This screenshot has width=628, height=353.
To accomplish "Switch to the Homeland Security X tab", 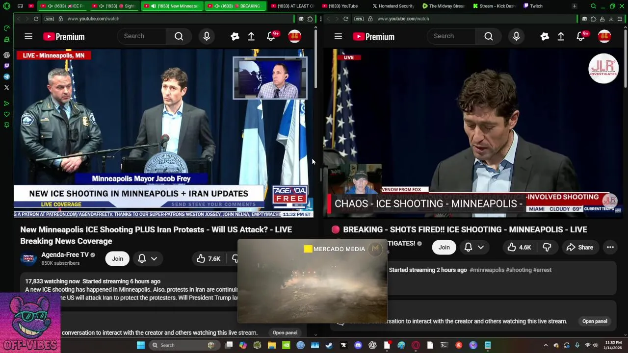I will pos(394,6).
